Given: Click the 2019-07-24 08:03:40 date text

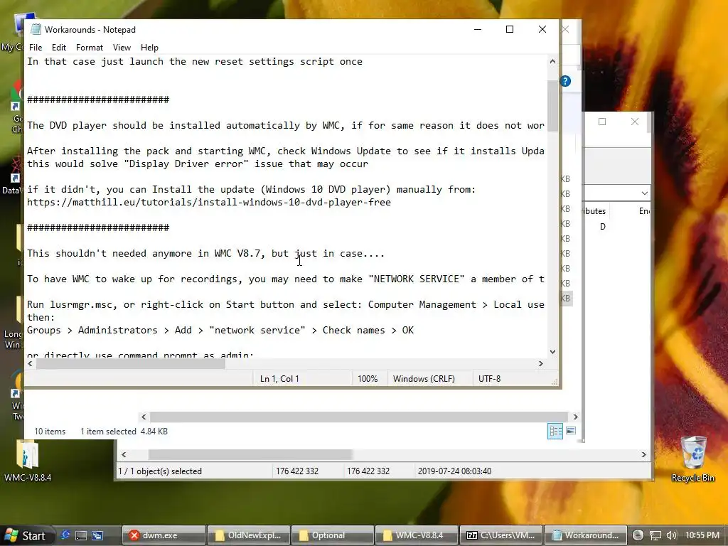Looking at the screenshot, I should tap(454, 471).
